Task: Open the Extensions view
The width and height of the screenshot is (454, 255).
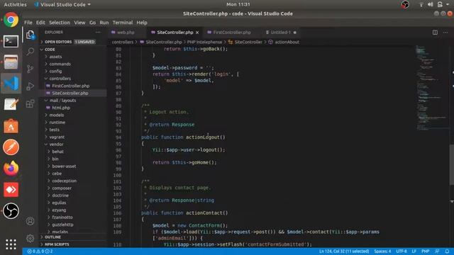Action: point(30,103)
